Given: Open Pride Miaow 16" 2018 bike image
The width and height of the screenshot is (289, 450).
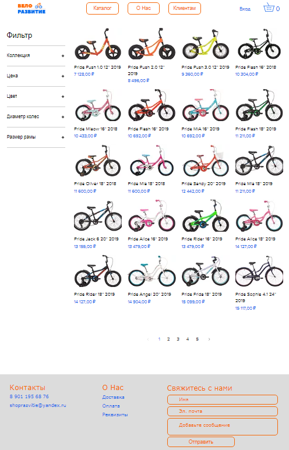Looking at the screenshot, I should click(x=98, y=105).
